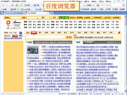
Task: Click the magnifier search icon in toolbar
Action: click(x=124, y=5)
